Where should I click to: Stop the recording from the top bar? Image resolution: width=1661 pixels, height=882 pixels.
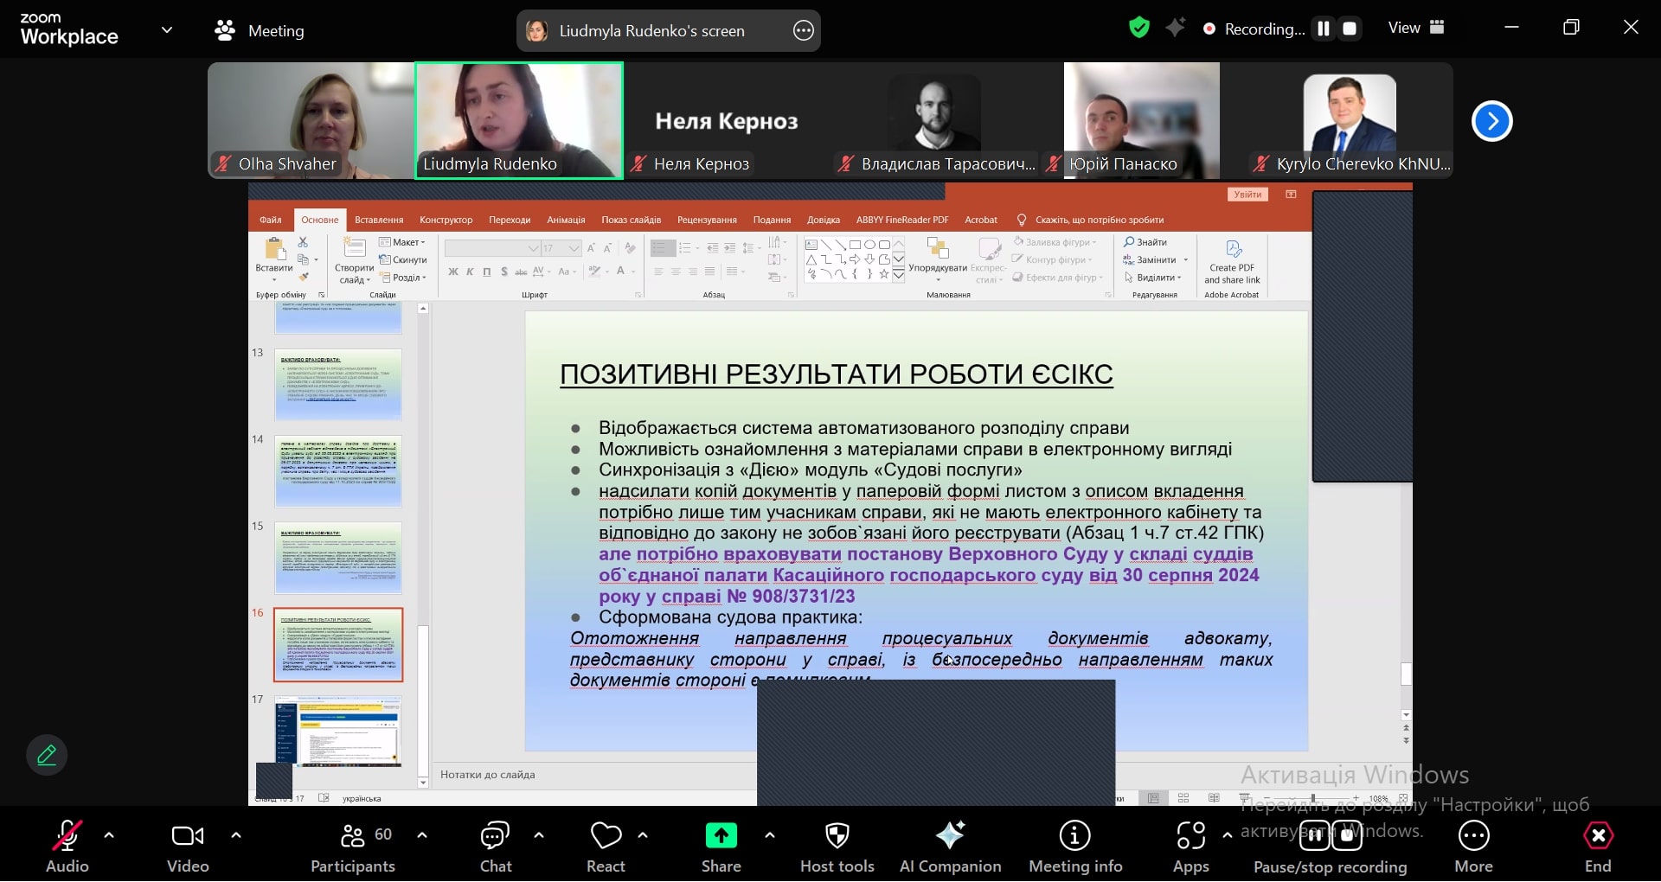1350,29
